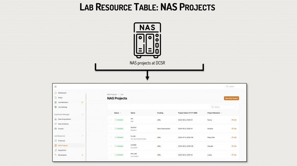Click the New NAS Project button
The width and height of the screenshot is (297, 166).
tap(231, 98)
